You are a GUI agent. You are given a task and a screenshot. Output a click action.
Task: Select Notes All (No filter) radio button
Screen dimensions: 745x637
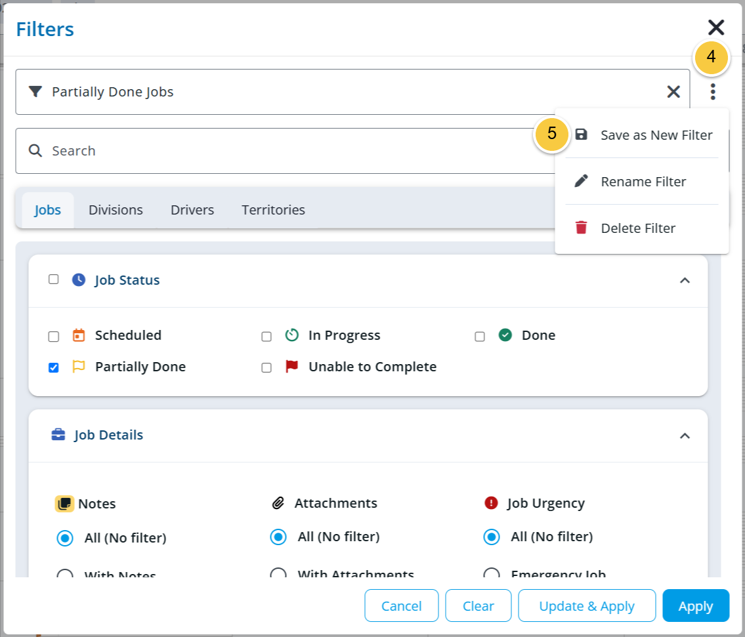pos(65,538)
